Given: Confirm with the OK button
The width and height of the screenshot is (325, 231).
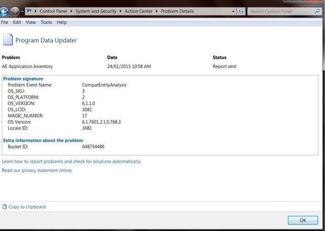Looking at the screenshot, I should point(303,220).
